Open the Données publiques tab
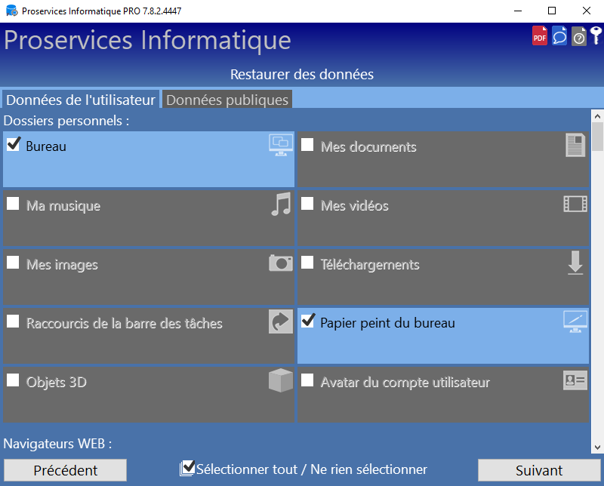604x486 pixels. (x=227, y=100)
